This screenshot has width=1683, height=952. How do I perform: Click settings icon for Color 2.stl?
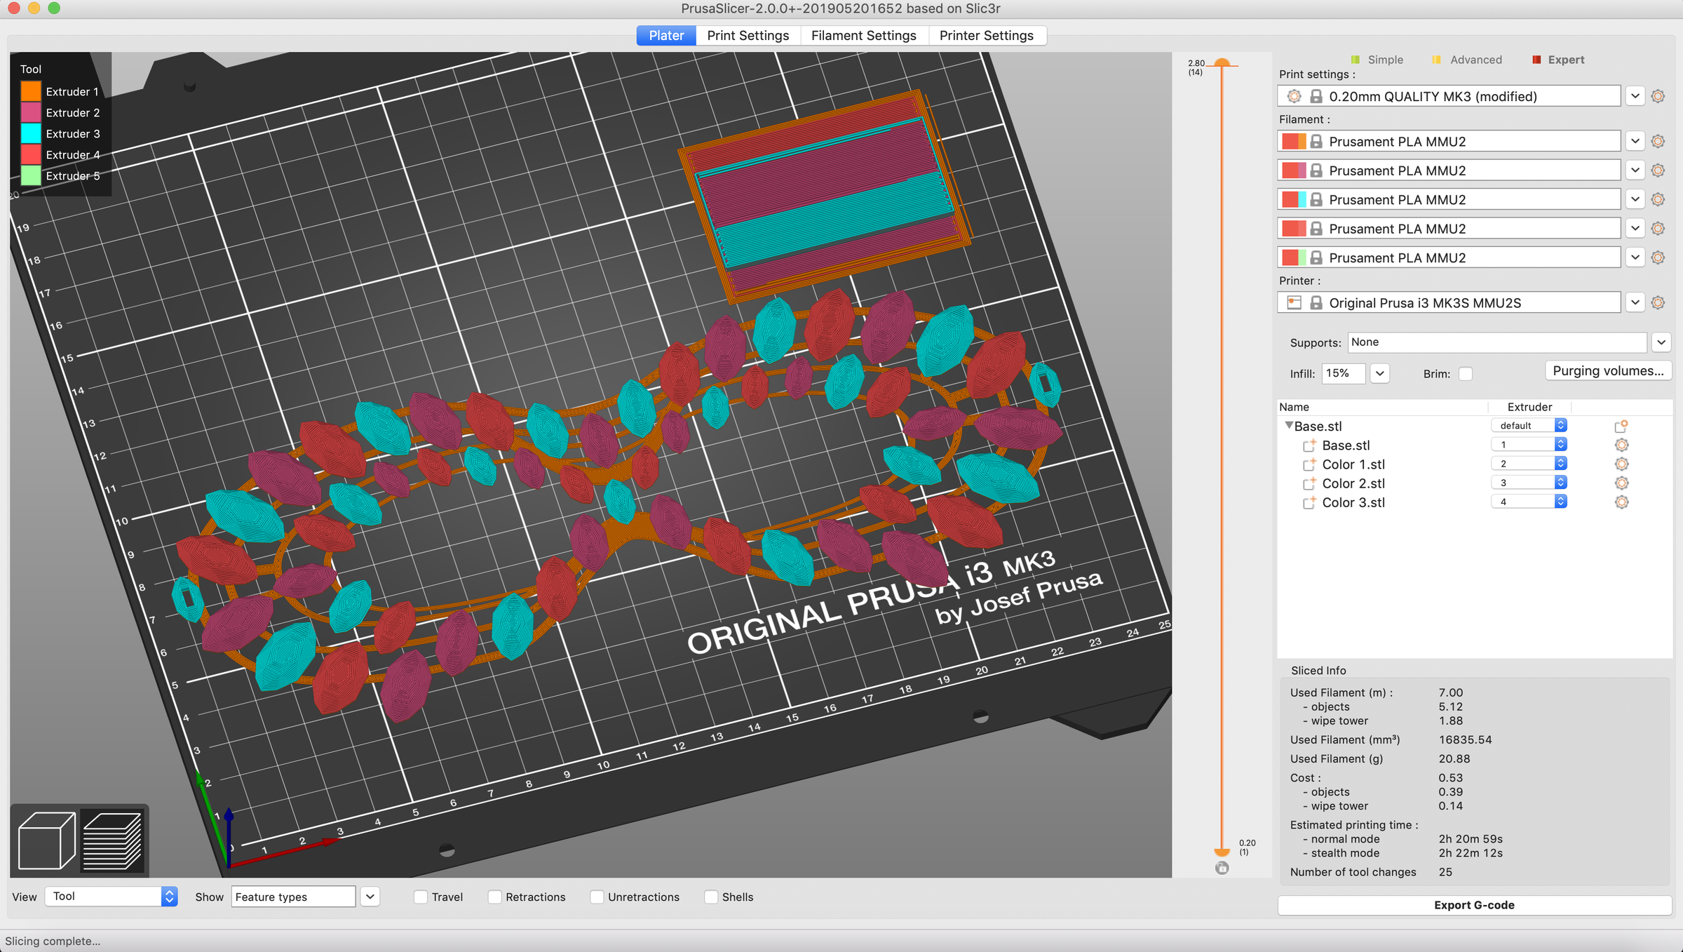(1621, 483)
